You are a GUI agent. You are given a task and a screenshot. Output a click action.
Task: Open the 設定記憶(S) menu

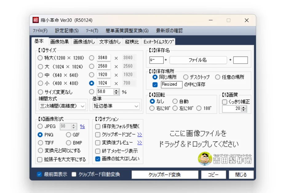tap(67, 31)
